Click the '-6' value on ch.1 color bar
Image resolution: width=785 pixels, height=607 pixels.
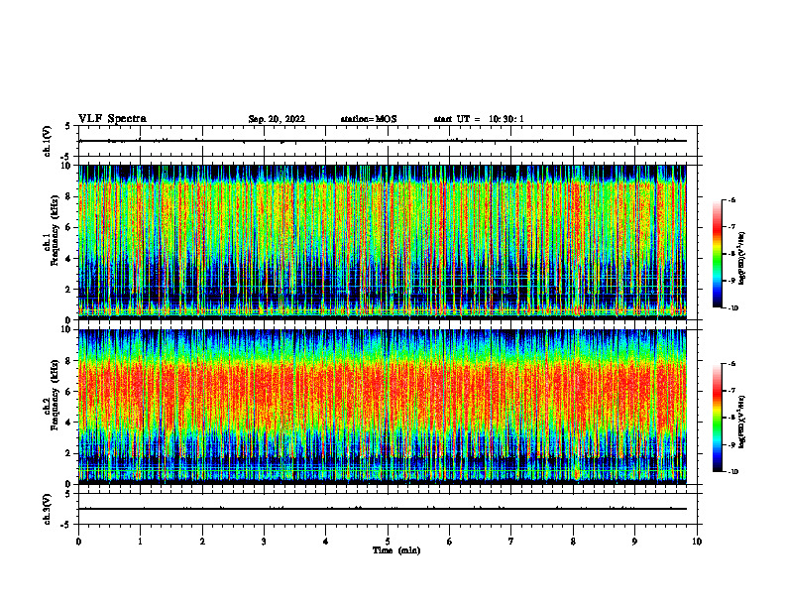click(731, 200)
